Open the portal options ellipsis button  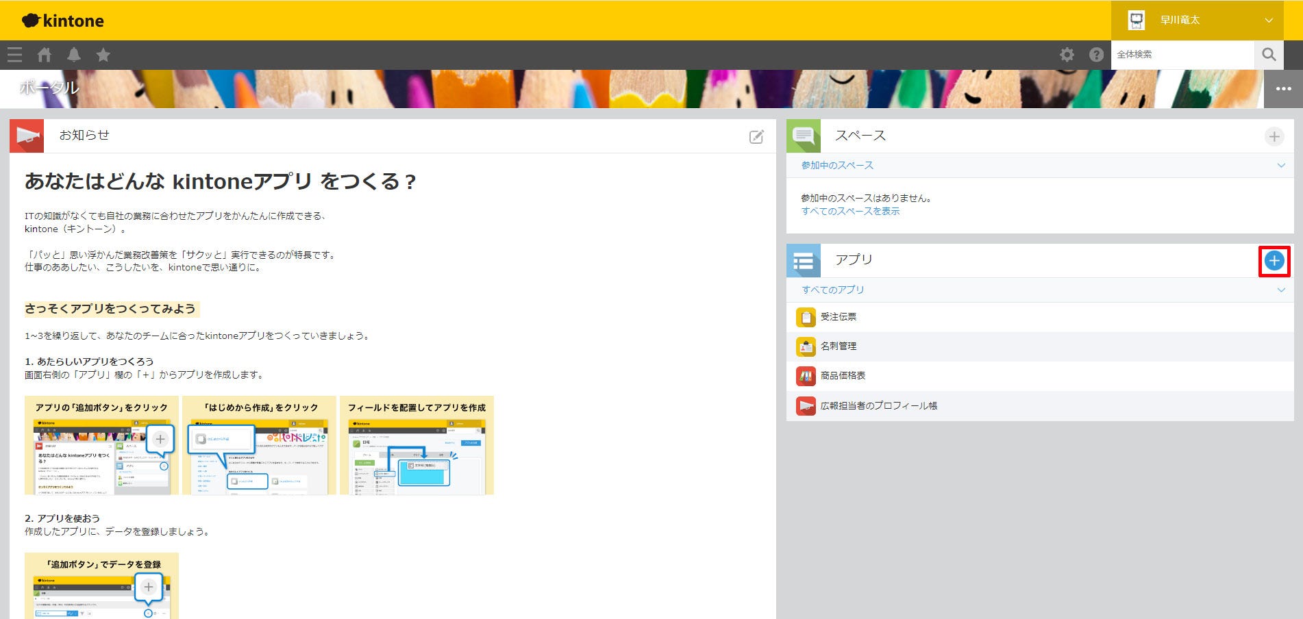point(1283,89)
